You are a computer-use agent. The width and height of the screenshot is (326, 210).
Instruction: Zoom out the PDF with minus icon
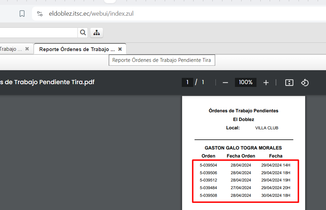click(225, 82)
